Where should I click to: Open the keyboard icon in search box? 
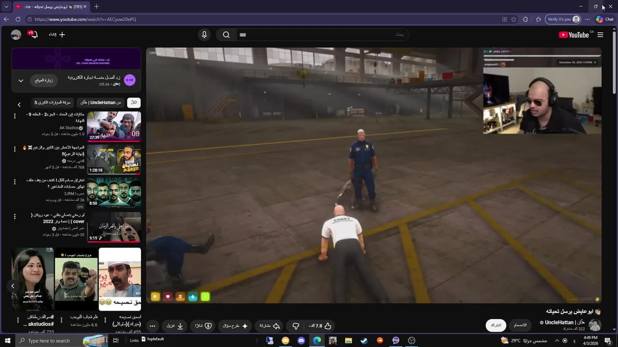click(243, 35)
